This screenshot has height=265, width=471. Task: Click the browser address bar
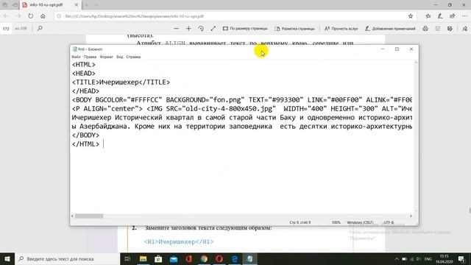pos(231,16)
